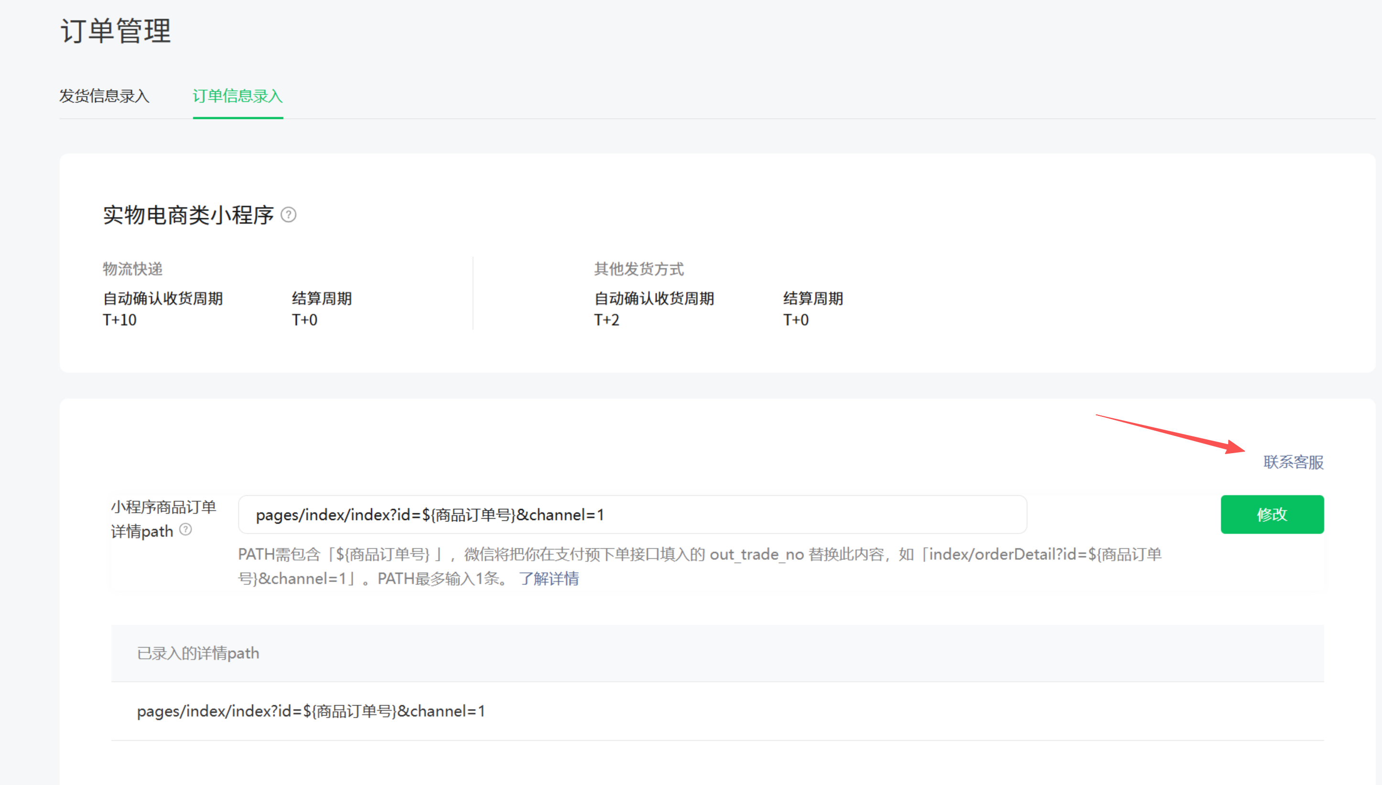
Task: Click the 其他发货方式 section label
Action: [639, 268]
